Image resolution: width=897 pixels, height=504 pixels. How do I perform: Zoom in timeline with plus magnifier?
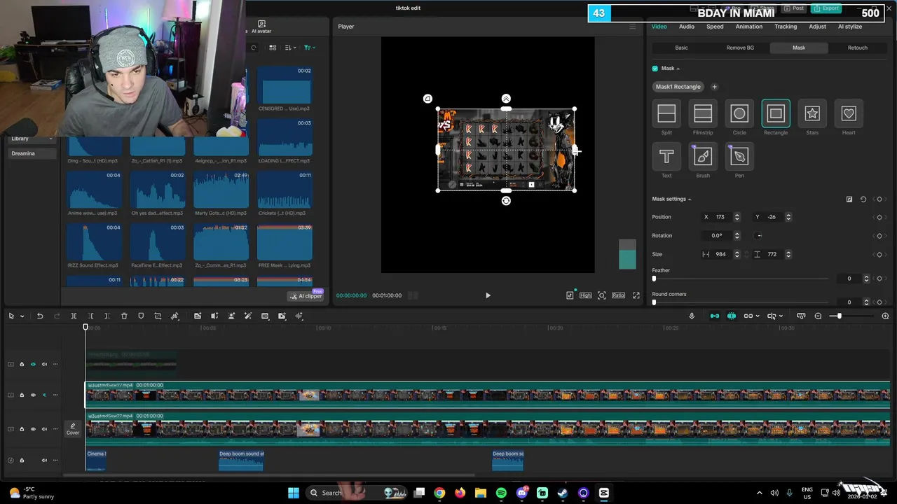[885, 316]
